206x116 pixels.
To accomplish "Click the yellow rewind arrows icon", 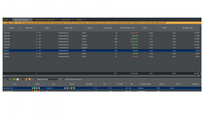I will tap(14, 79).
